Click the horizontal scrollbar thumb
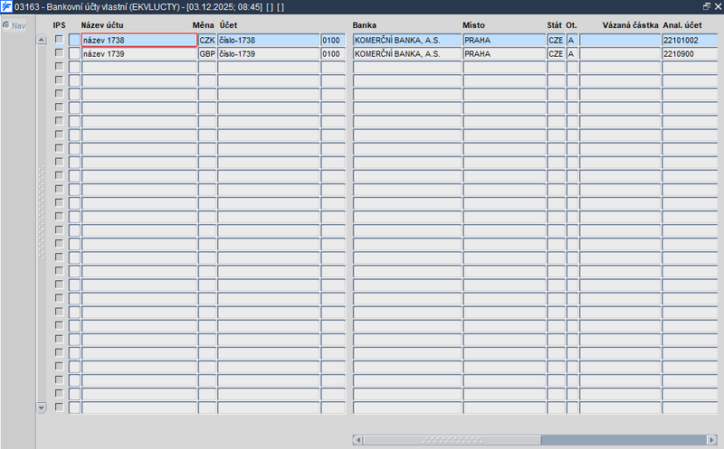 [452, 440]
